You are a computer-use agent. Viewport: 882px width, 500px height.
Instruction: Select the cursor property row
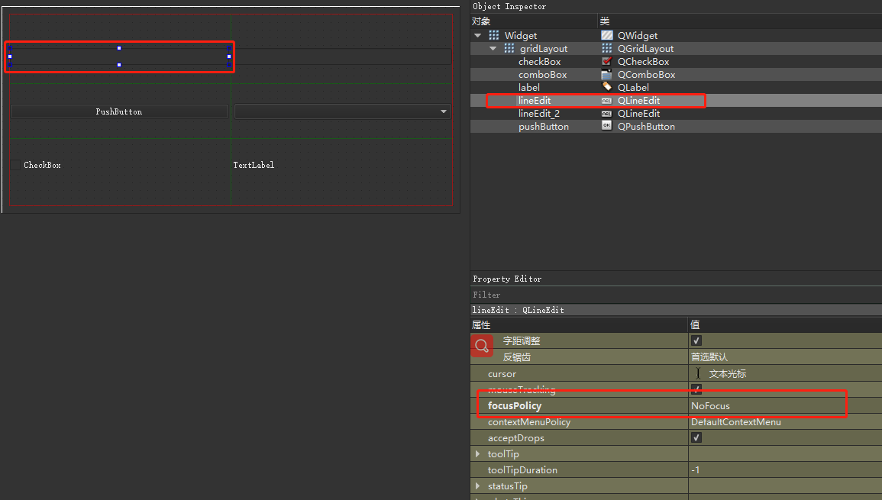point(676,373)
